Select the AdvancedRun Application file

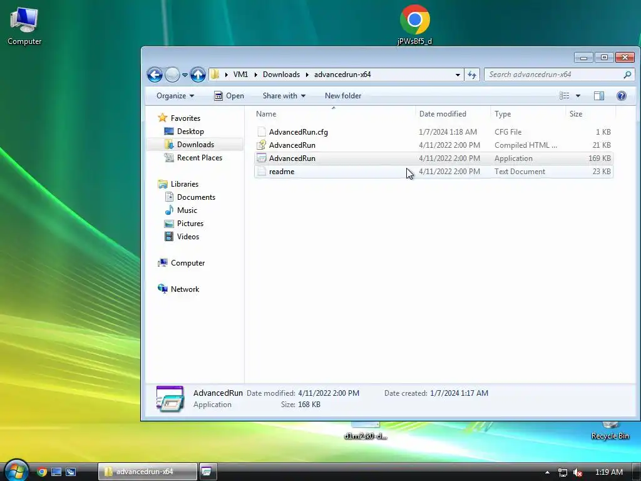tap(433, 158)
